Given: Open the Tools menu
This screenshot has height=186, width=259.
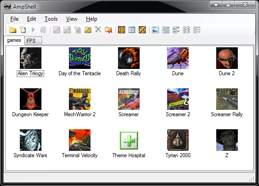Looking at the screenshot, I should (x=51, y=19).
